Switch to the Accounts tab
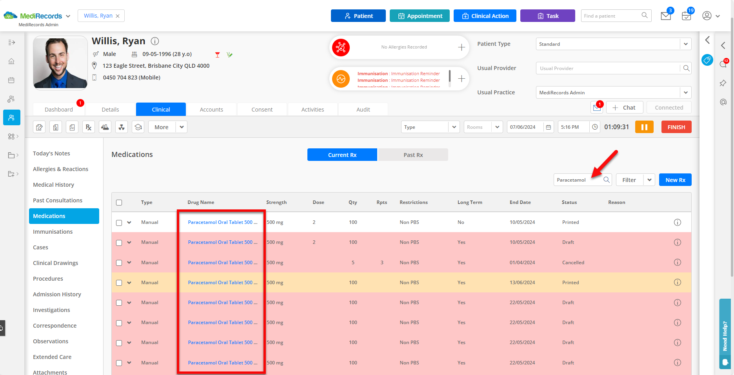Screen dimensions: 734x375 point(211,110)
